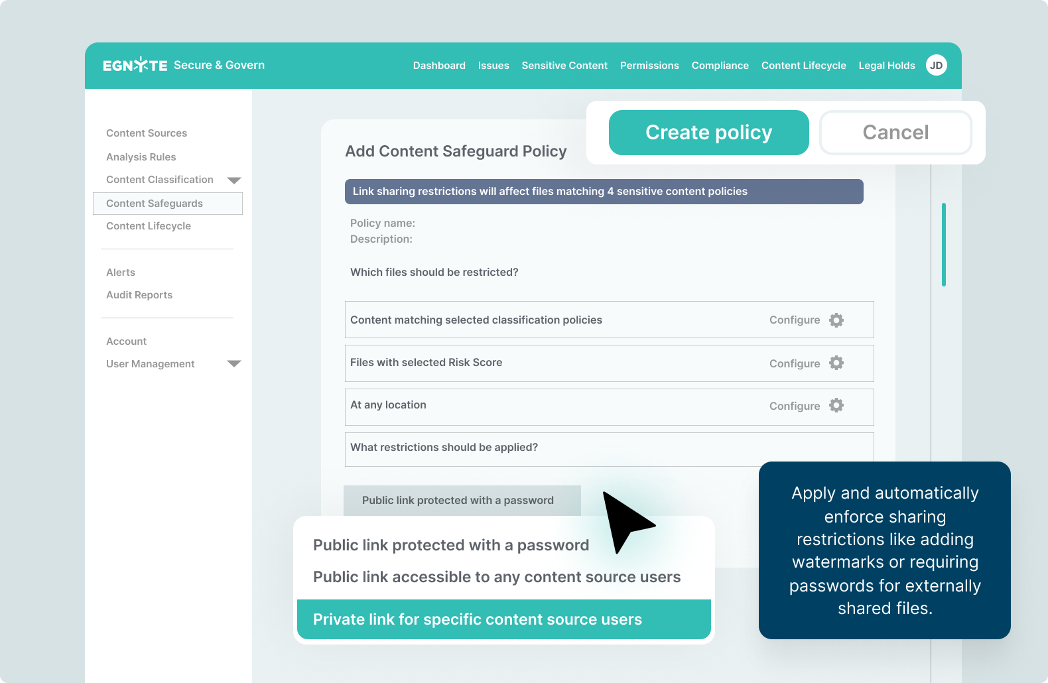Click the Egnyte logo in header
The width and height of the screenshot is (1048, 683).
tap(135, 65)
